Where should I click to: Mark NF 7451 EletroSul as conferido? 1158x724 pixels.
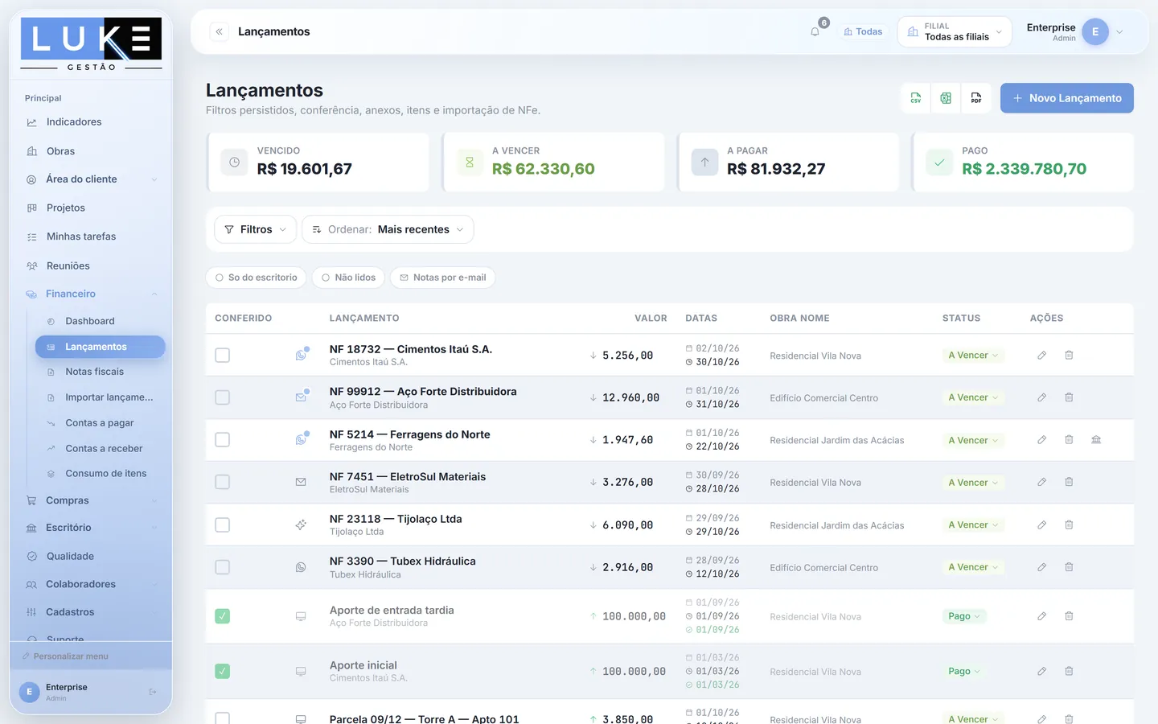(223, 482)
